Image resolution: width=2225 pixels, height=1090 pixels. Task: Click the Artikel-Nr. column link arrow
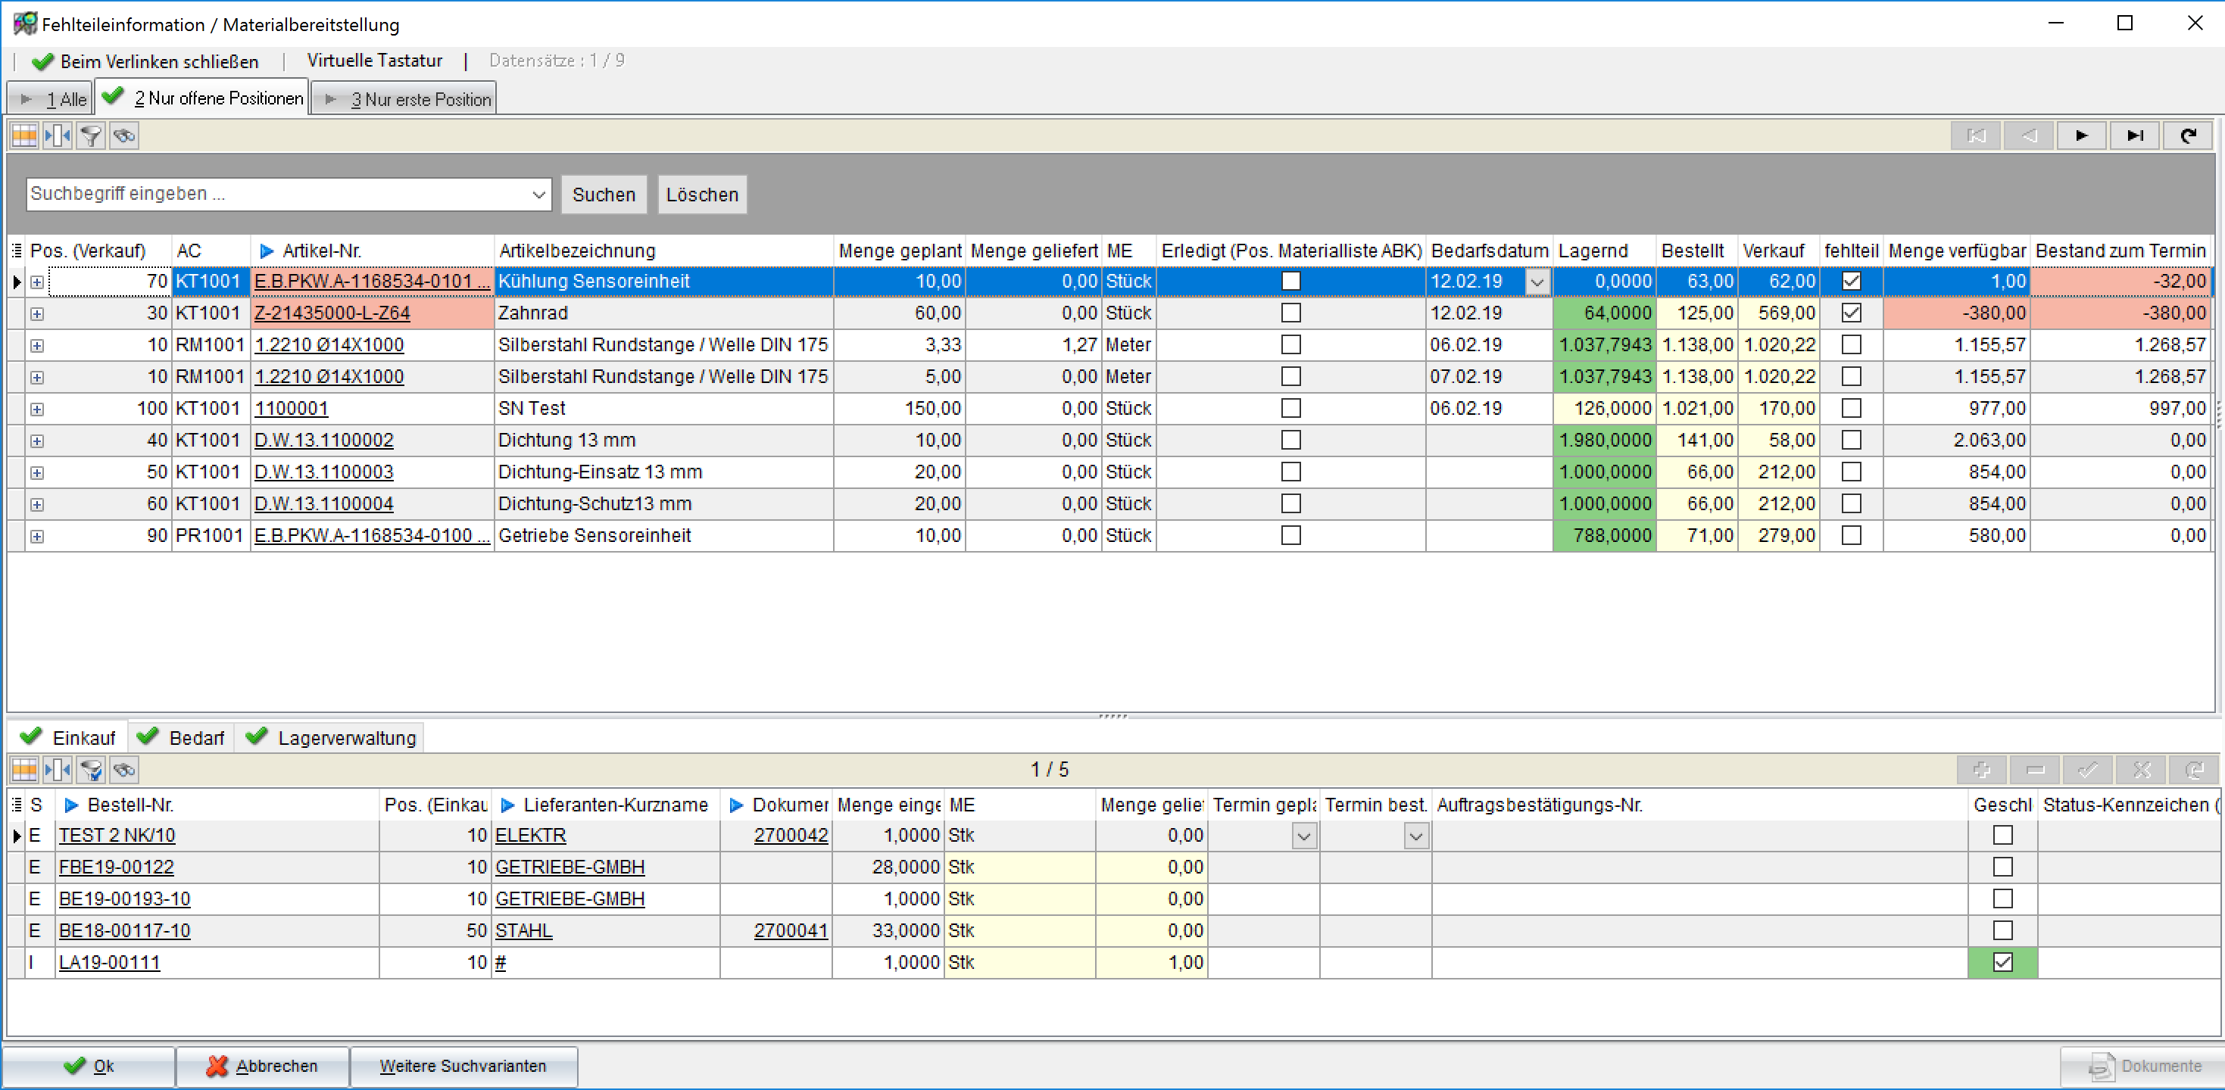coord(266,251)
